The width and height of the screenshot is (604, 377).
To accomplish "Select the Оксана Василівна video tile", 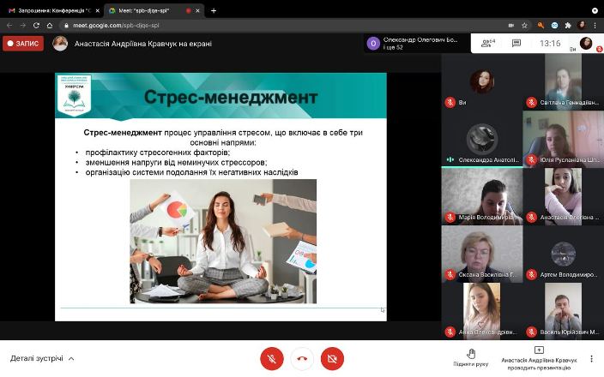I will point(481,254).
